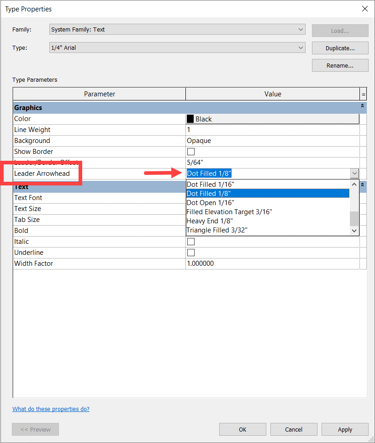Image resolution: width=375 pixels, height=443 pixels.
Task: Enable the Show Border checkbox
Action: [190, 151]
